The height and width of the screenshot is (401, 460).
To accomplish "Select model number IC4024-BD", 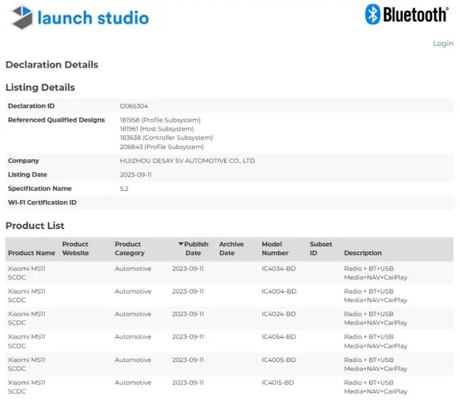I will pyautogui.click(x=278, y=314).
